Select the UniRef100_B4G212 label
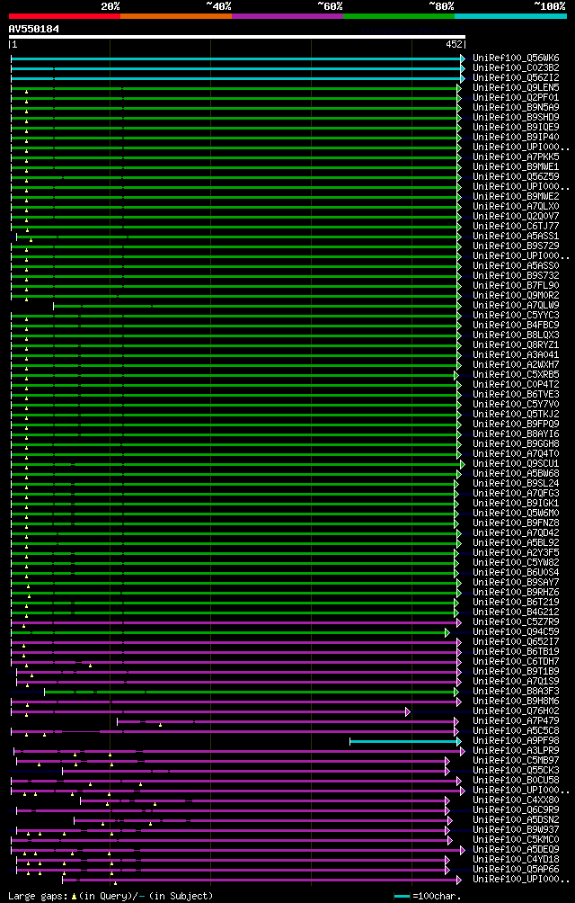This screenshot has height=903, width=575. 516,612
